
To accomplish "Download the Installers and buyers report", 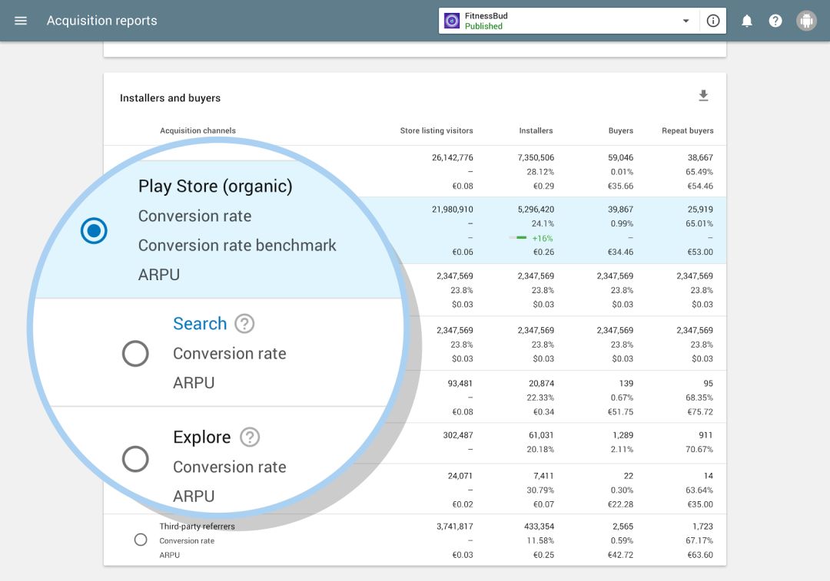I will pos(703,96).
